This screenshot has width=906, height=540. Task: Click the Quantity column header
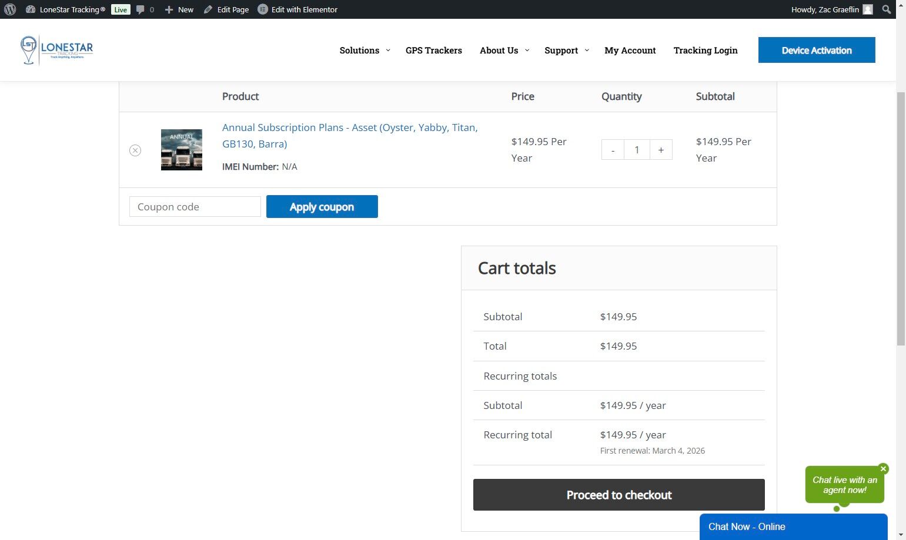pos(621,96)
